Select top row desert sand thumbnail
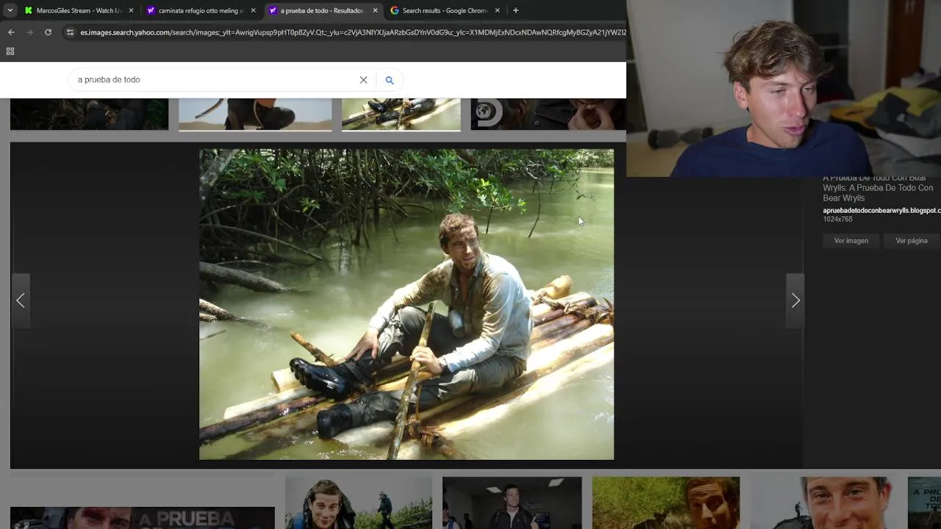Viewport: 941px width, 529px height. (x=255, y=114)
